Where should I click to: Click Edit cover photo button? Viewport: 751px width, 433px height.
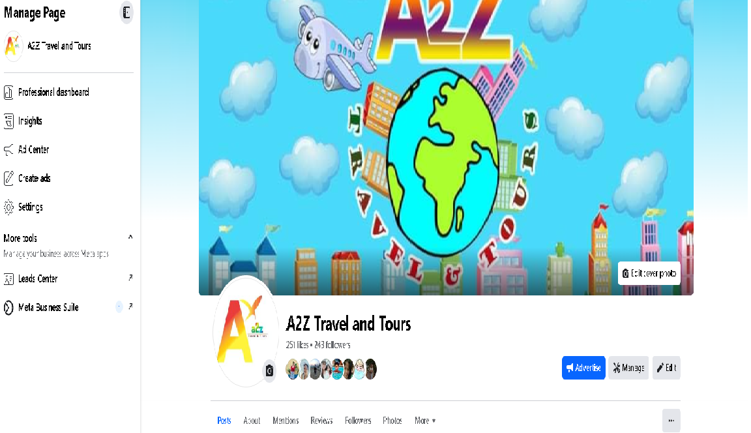click(649, 273)
